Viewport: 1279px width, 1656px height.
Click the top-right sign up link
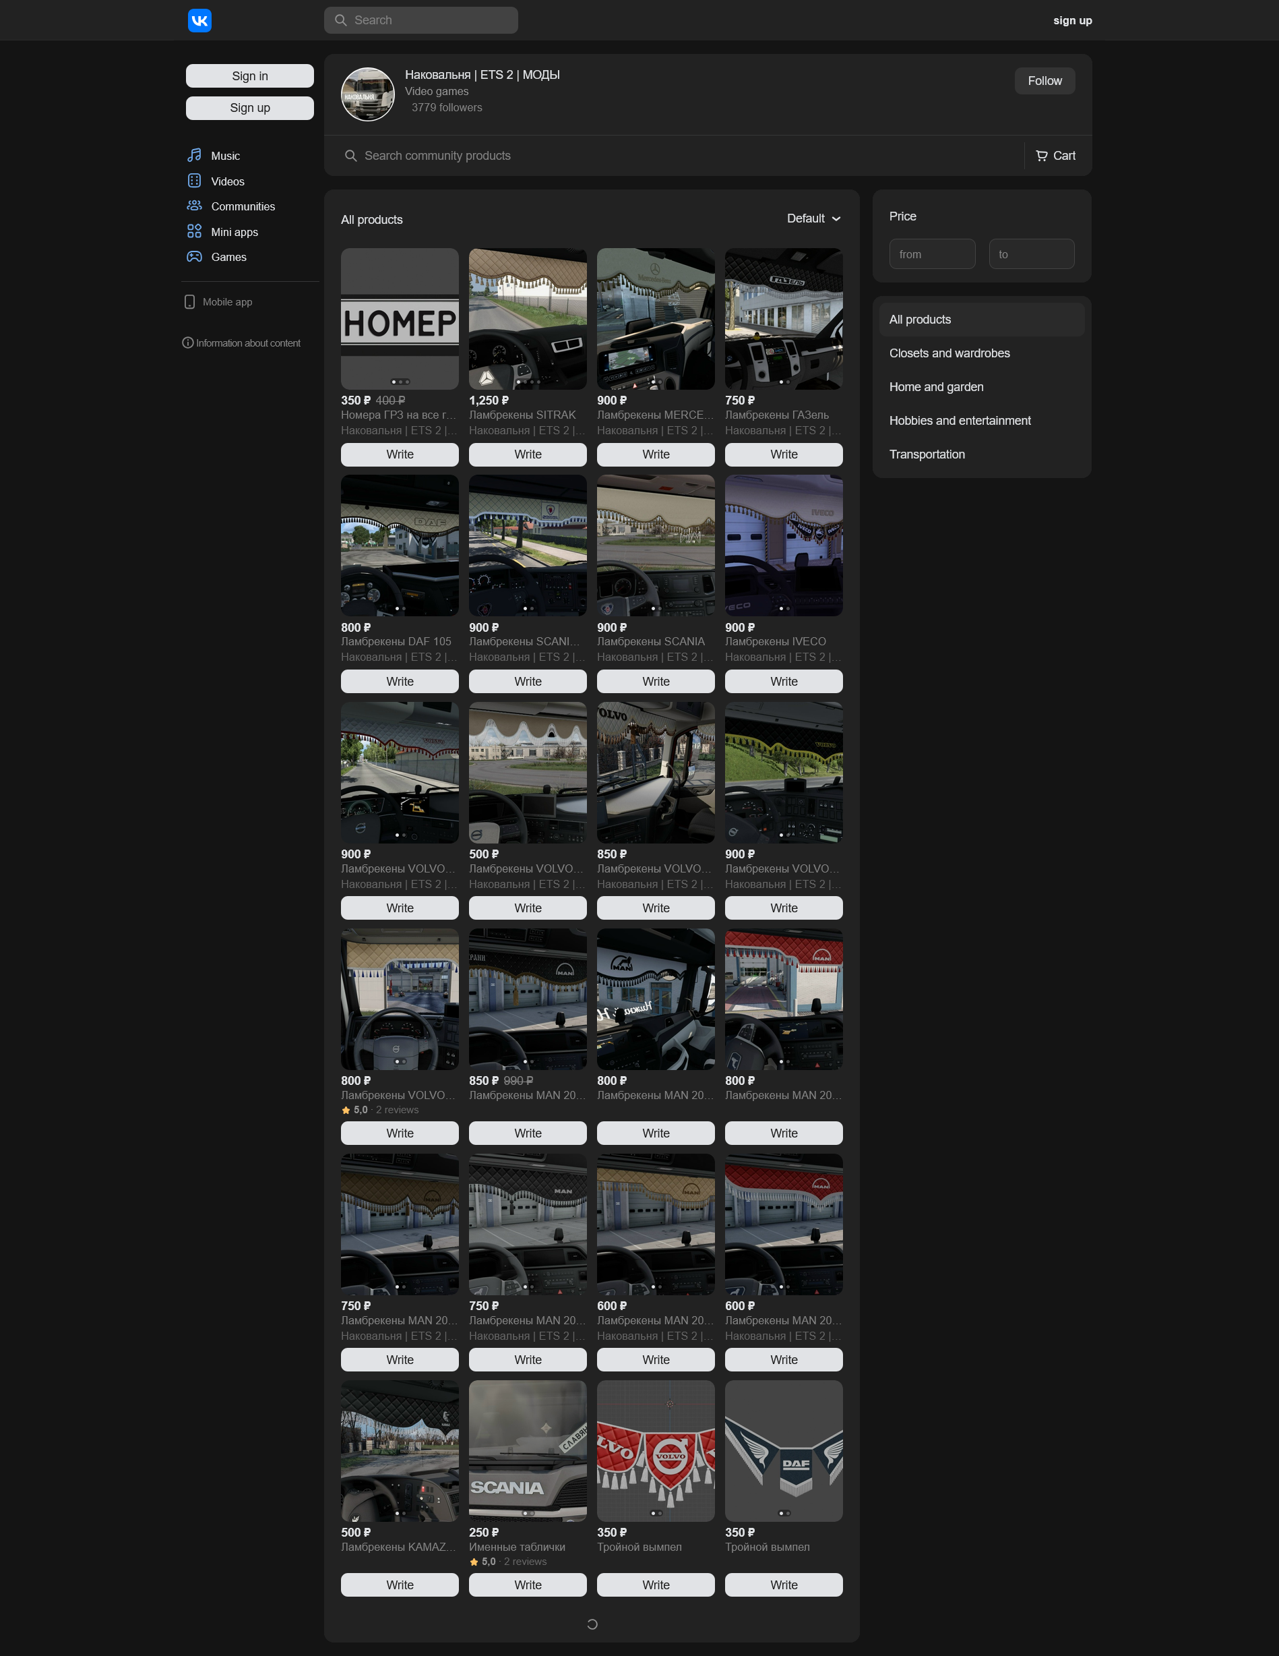(x=1072, y=20)
